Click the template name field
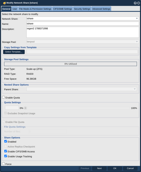Viewport: 141px width, 172px height. [x=82, y=52]
